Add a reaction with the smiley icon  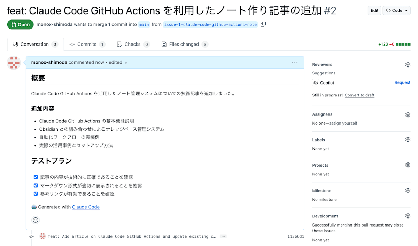36,220
